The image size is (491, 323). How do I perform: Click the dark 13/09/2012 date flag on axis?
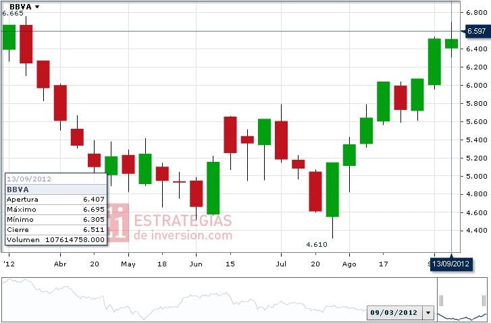point(451,264)
